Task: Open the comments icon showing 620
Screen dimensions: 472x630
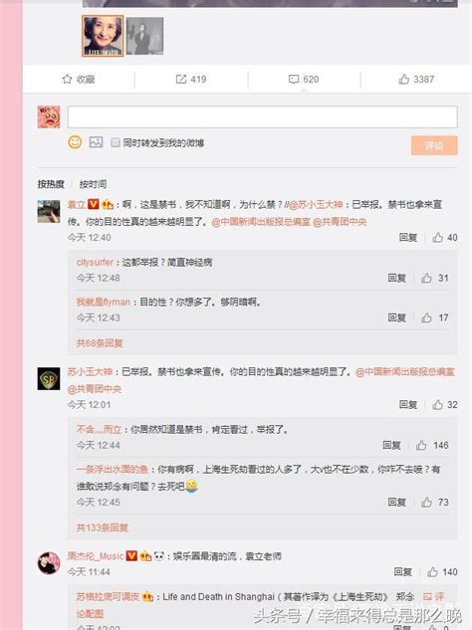Action: 294,80
